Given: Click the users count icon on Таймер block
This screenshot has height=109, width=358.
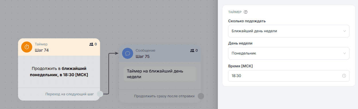Looking at the screenshot, I should [x=91, y=44].
